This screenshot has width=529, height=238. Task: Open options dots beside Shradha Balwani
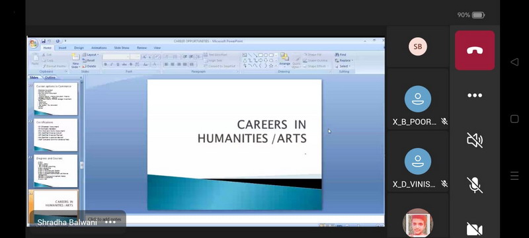[x=110, y=222]
